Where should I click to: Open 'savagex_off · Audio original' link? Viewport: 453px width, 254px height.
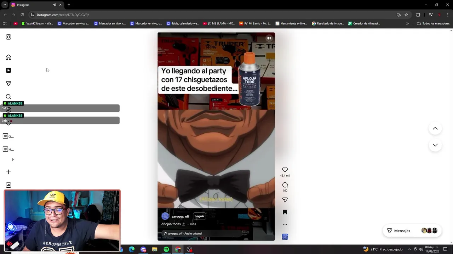click(184, 234)
